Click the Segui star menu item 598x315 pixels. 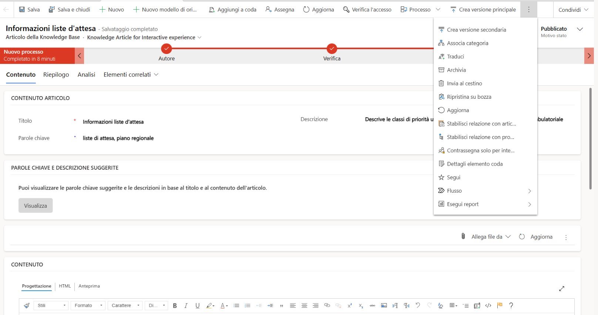(x=485, y=177)
